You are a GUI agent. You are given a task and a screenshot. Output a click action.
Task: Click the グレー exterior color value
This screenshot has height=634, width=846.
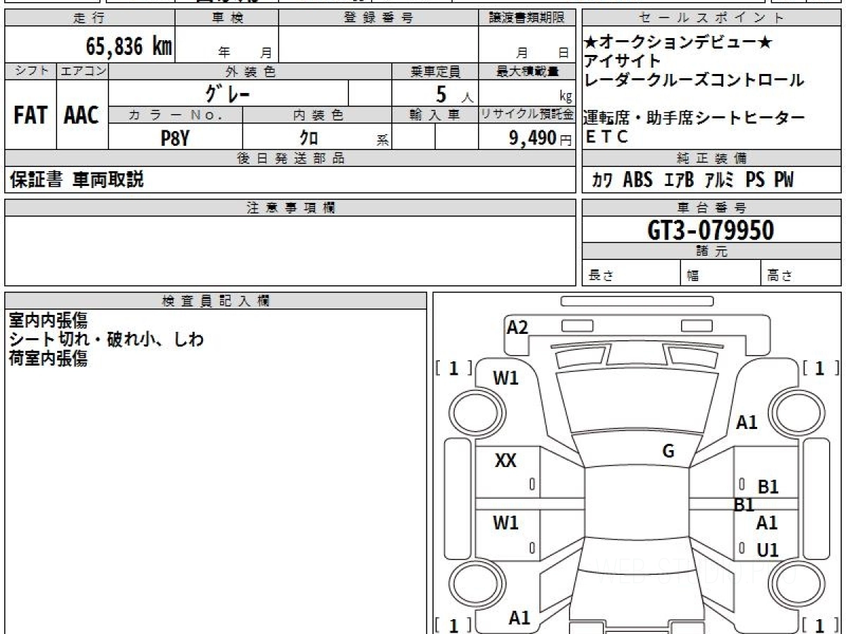click(228, 93)
